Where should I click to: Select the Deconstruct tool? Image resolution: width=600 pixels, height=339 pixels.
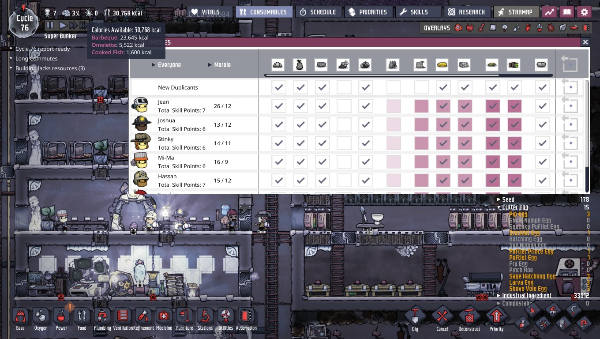tap(469, 317)
